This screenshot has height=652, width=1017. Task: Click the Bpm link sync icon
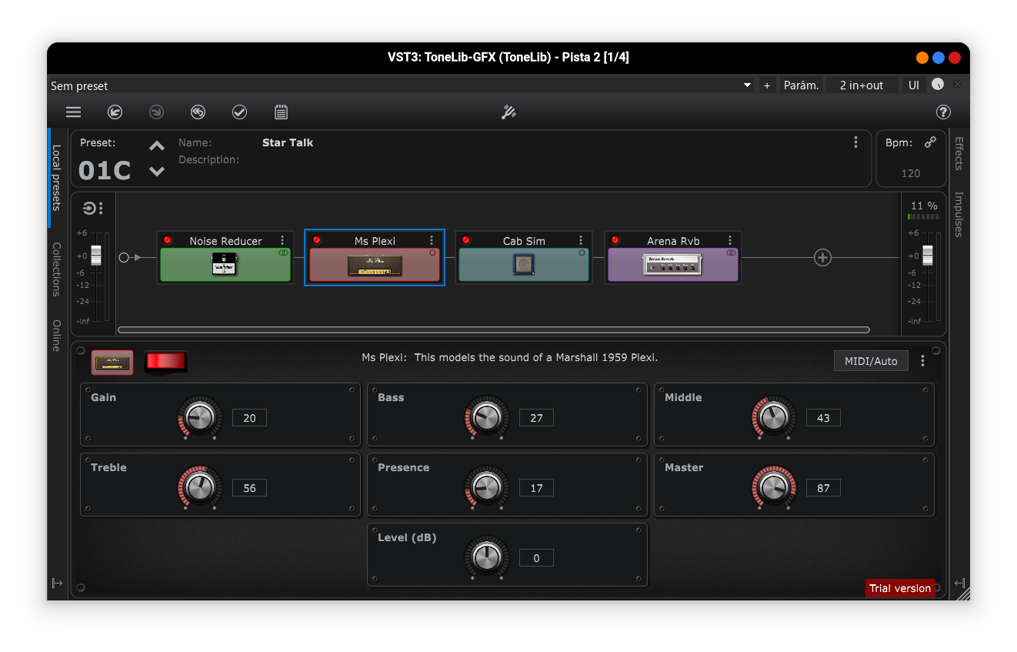pyautogui.click(x=930, y=142)
